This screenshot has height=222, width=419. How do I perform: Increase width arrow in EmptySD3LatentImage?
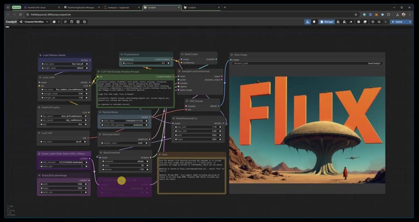tap(86, 184)
